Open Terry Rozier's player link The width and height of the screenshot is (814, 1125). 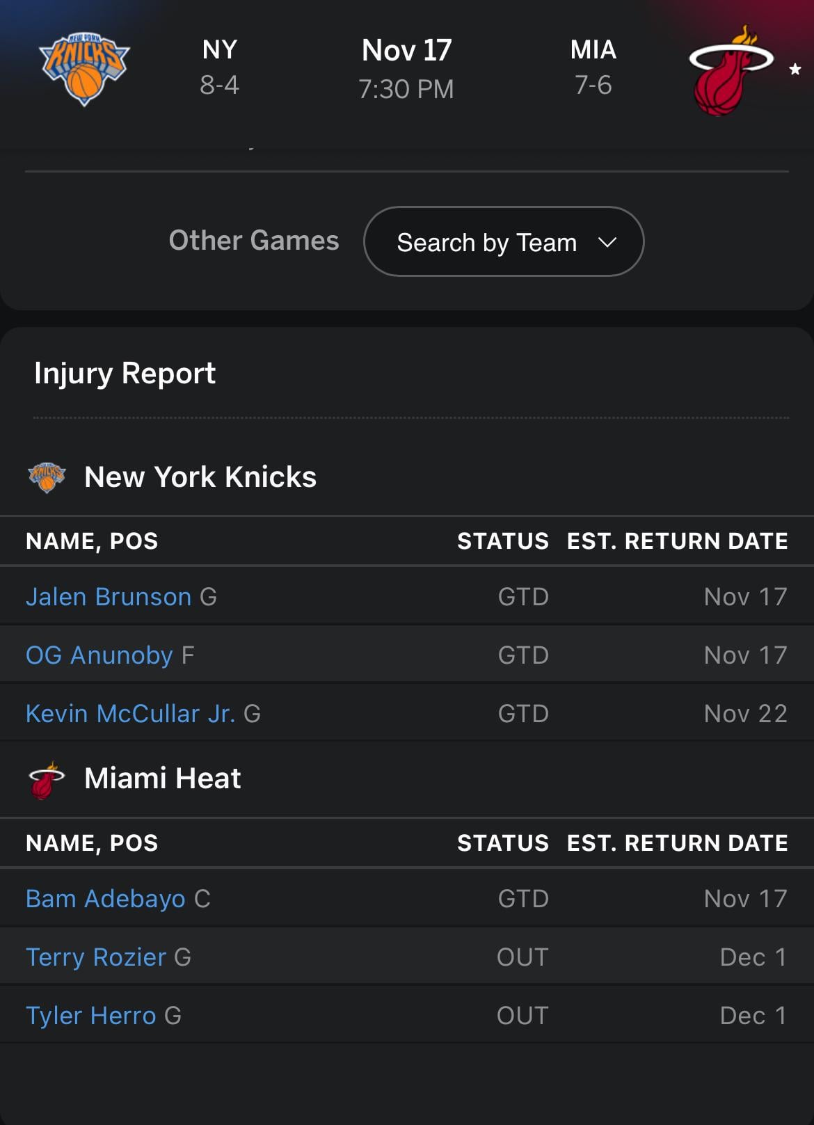pos(96,957)
